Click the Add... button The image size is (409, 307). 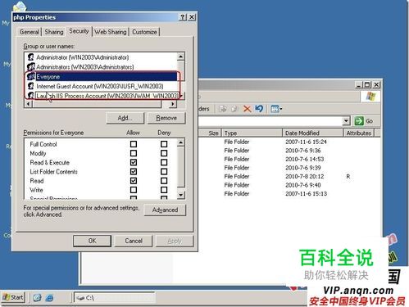(125, 118)
